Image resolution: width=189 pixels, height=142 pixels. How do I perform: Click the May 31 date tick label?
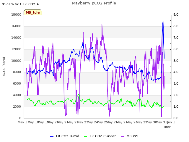click(x=161, y=122)
